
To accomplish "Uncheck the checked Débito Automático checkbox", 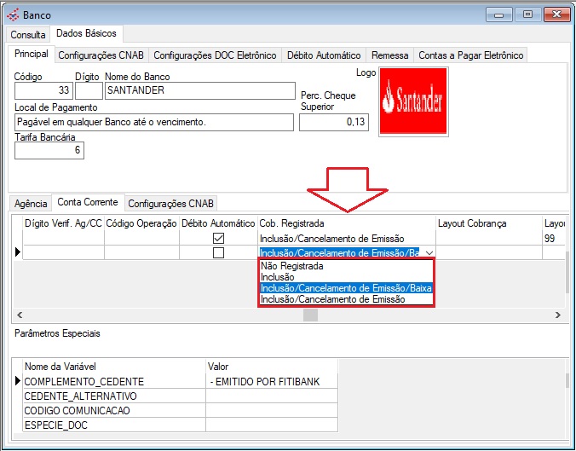I will 218,239.
